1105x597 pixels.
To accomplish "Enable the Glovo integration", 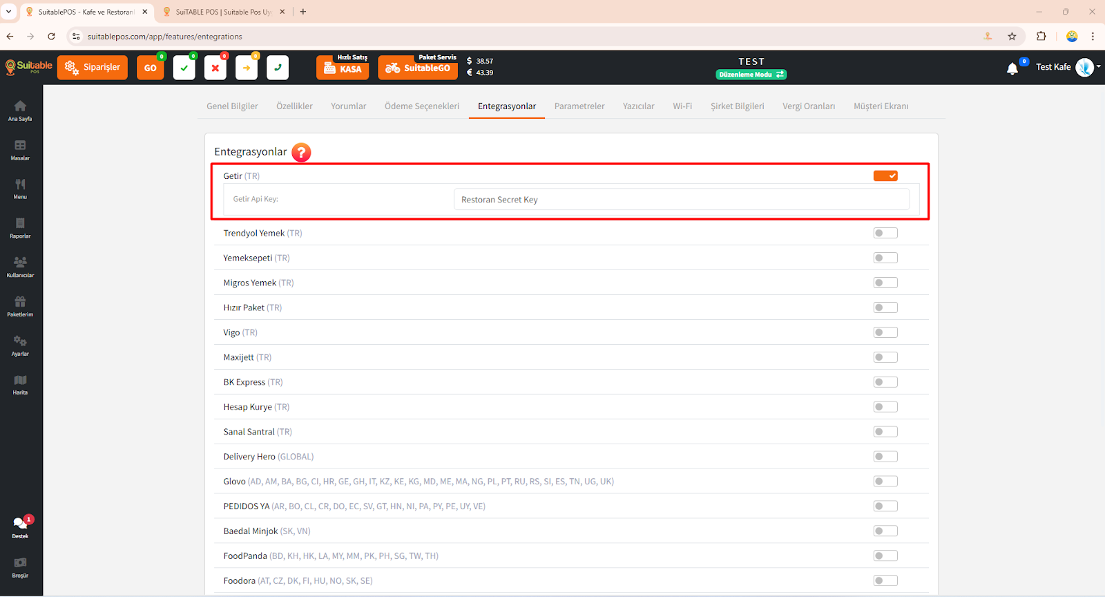I will click(885, 482).
